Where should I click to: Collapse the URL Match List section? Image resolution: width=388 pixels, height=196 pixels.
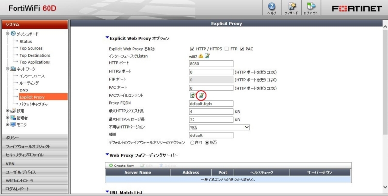pos(107,192)
